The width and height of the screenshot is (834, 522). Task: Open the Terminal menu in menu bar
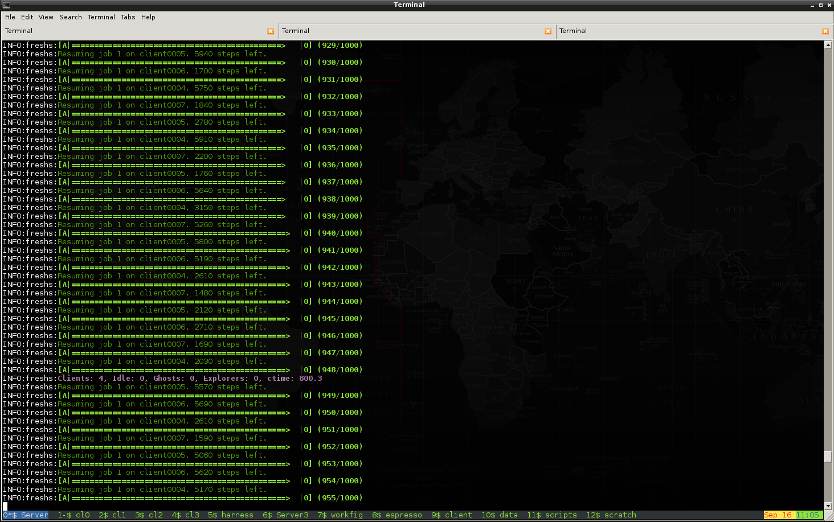coord(101,17)
